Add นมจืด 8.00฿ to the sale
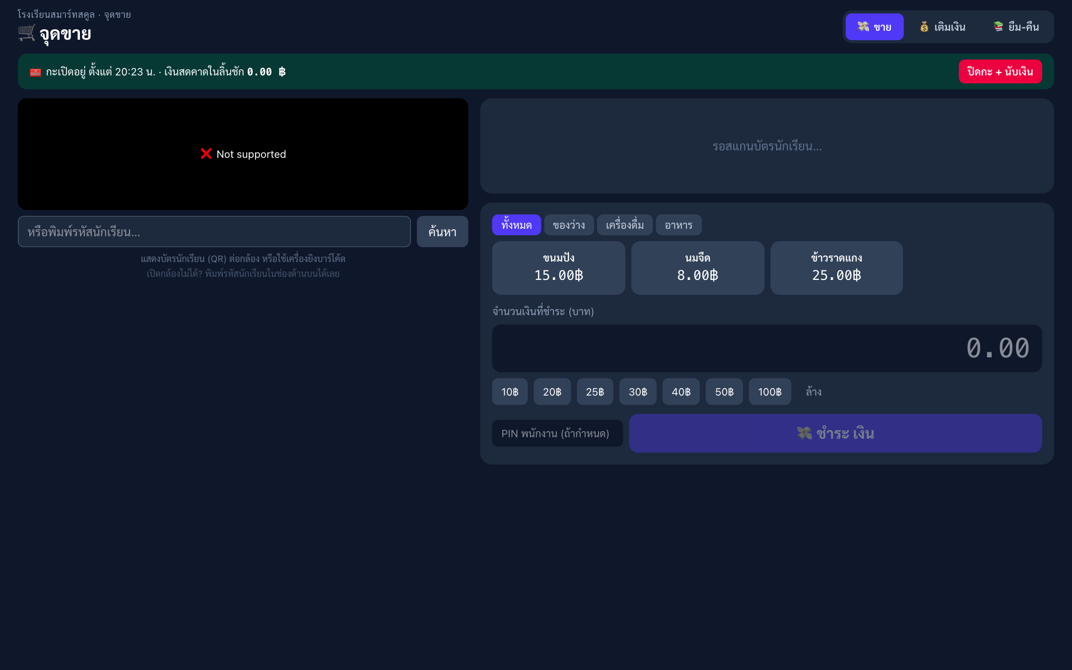1072x670 pixels. tap(698, 268)
